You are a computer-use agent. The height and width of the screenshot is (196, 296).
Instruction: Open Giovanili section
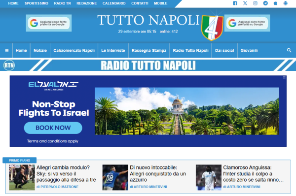coord(249,51)
